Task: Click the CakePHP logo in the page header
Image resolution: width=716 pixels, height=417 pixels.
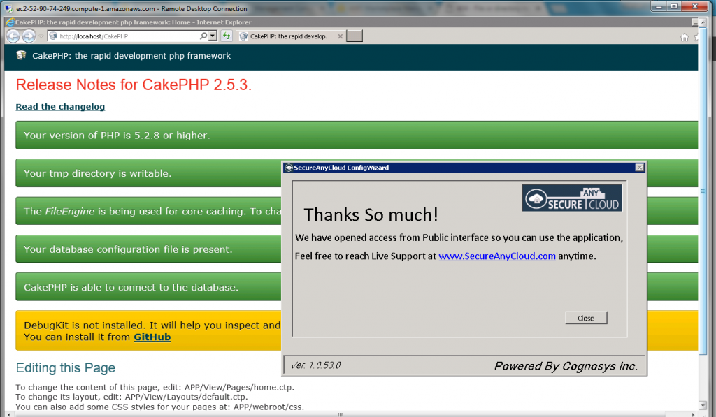Action: pyautogui.click(x=22, y=56)
